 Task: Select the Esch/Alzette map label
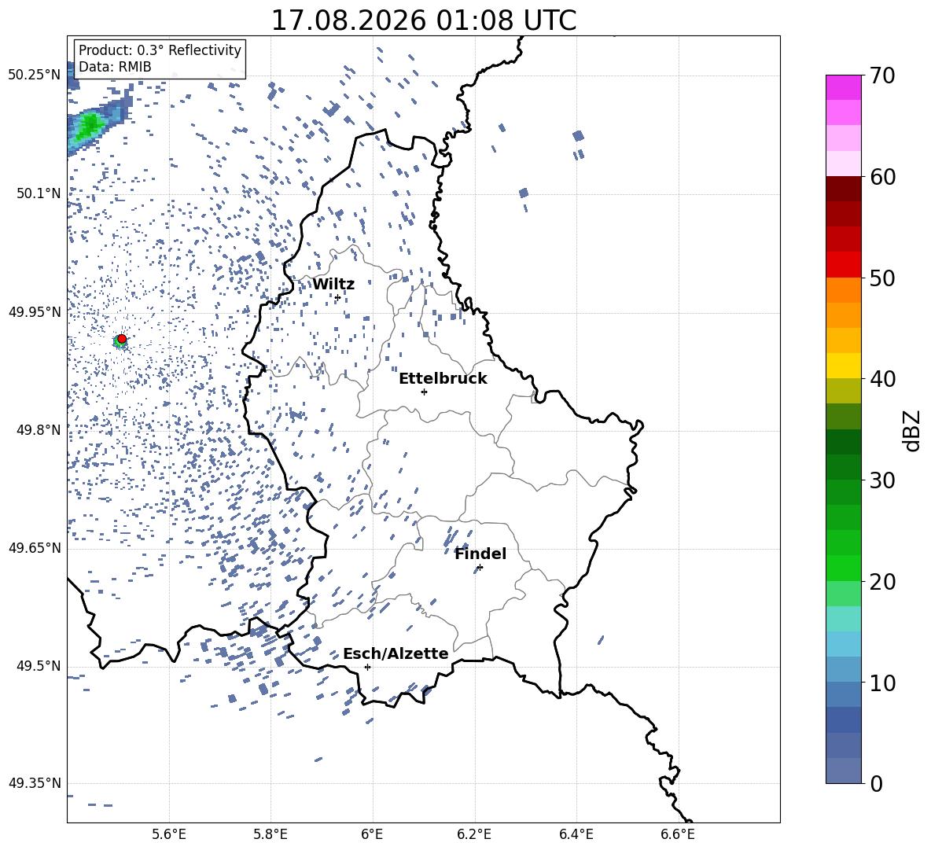click(396, 653)
